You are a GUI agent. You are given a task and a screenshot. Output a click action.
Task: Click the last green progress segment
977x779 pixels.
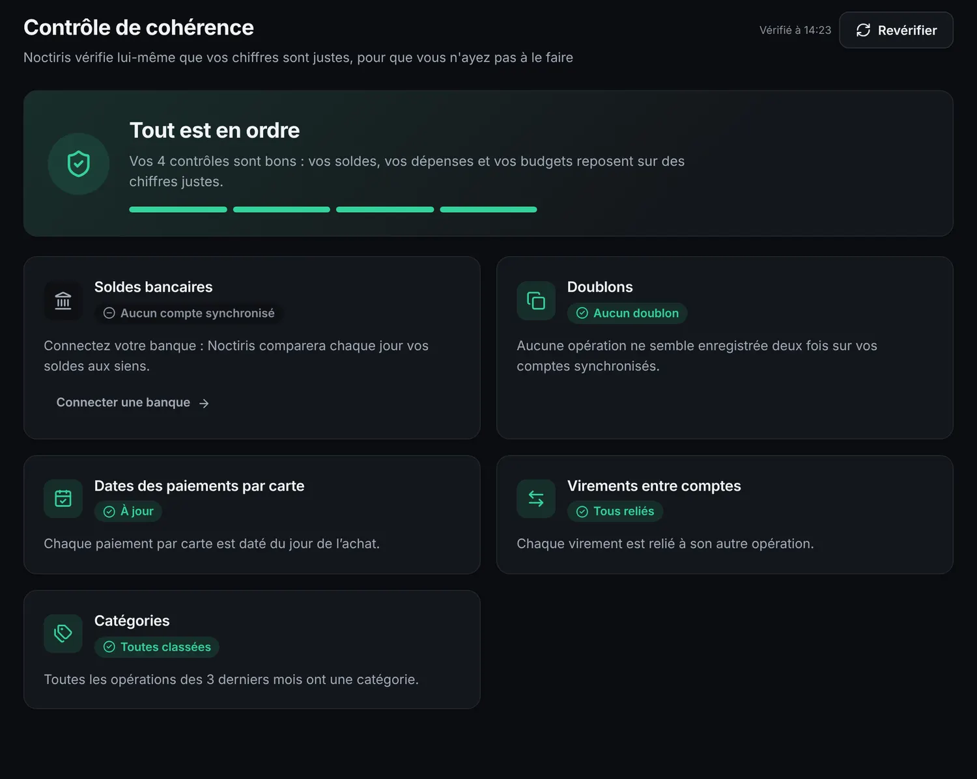(x=488, y=210)
